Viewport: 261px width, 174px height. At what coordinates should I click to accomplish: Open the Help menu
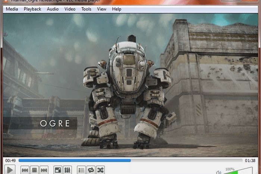pyautogui.click(x=116, y=9)
